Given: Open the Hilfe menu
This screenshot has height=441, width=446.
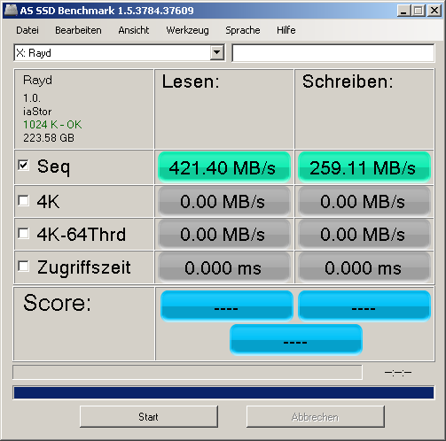Looking at the screenshot, I should pos(286,30).
